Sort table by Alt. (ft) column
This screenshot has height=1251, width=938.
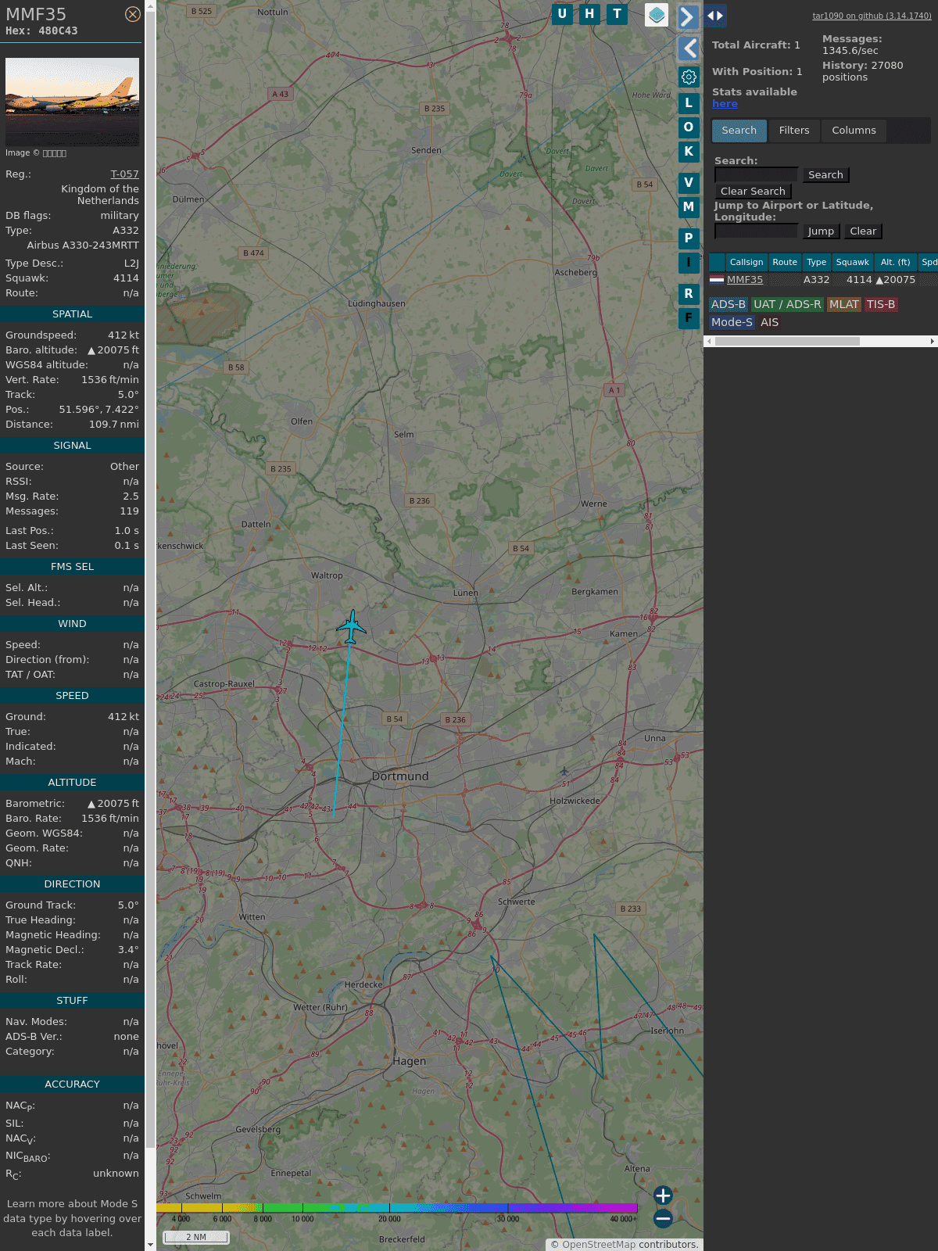pyautogui.click(x=895, y=263)
